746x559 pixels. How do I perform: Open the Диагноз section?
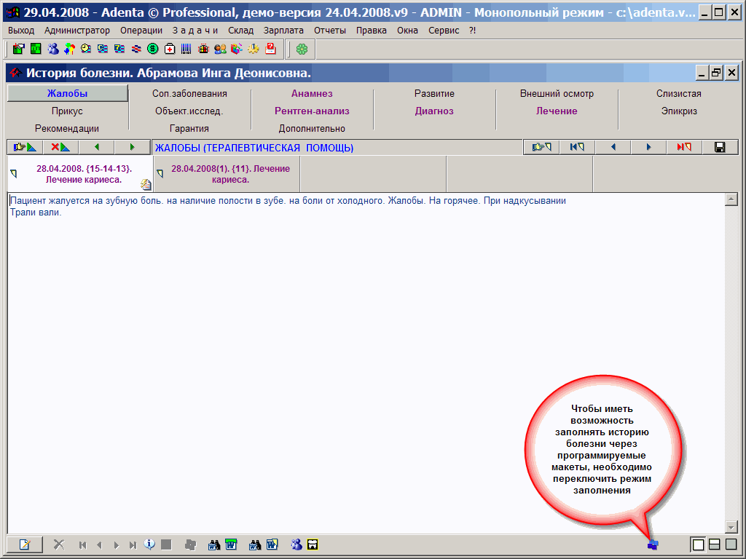click(x=434, y=111)
